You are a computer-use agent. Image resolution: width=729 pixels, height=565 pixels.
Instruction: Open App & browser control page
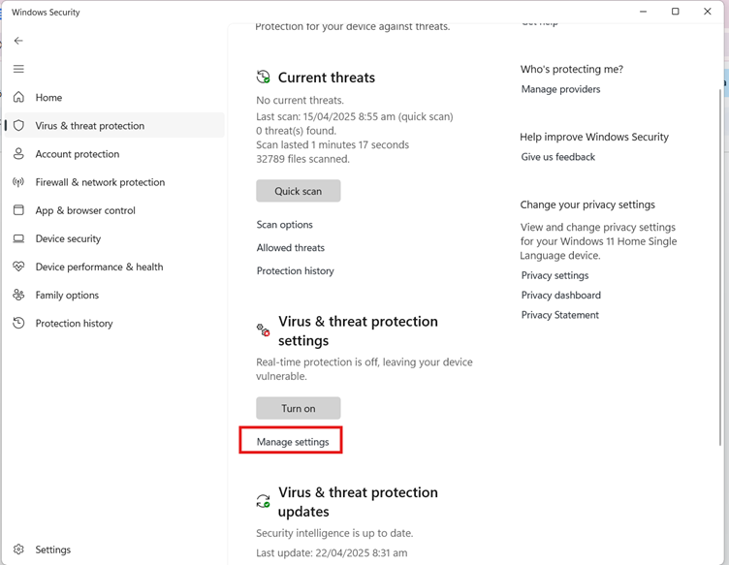114,210
